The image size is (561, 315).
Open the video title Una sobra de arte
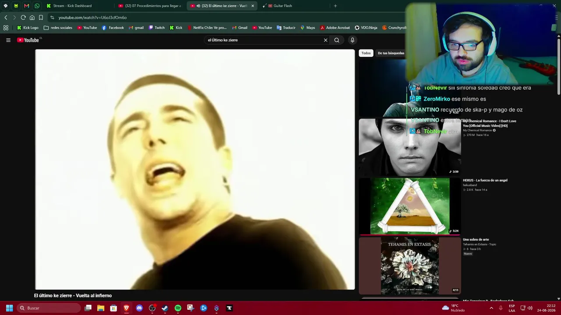[476, 239]
